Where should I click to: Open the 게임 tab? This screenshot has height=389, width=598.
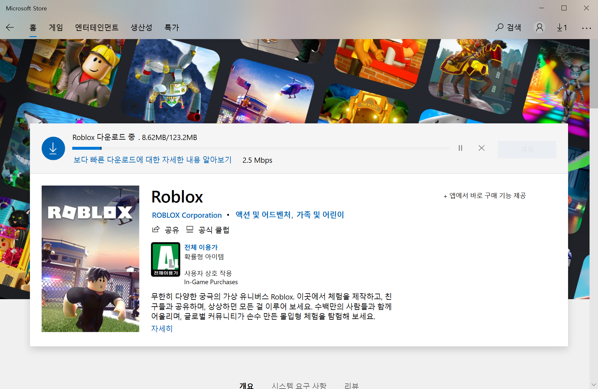56,28
